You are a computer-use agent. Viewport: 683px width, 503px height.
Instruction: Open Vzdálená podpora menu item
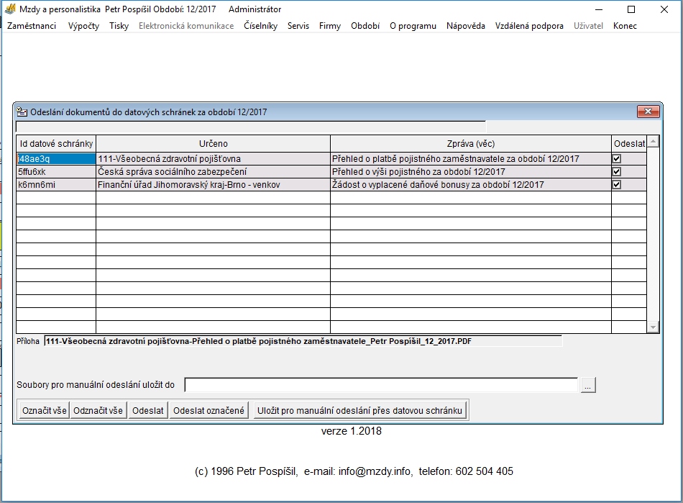pos(529,26)
